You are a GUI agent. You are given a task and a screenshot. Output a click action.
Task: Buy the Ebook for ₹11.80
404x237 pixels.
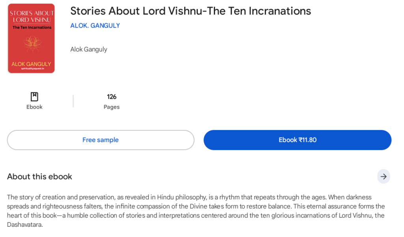(x=297, y=140)
